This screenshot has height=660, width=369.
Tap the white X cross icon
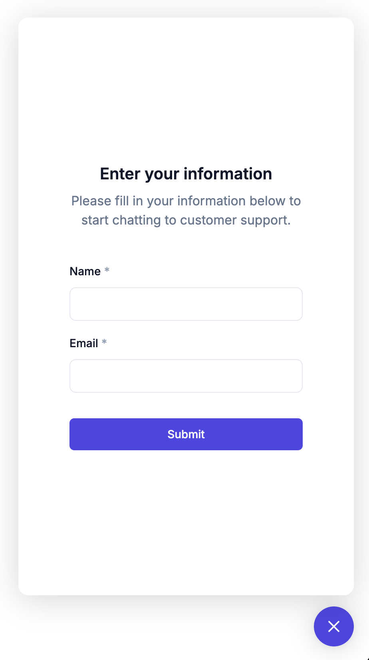pyautogui.click(x=333, y=626)
